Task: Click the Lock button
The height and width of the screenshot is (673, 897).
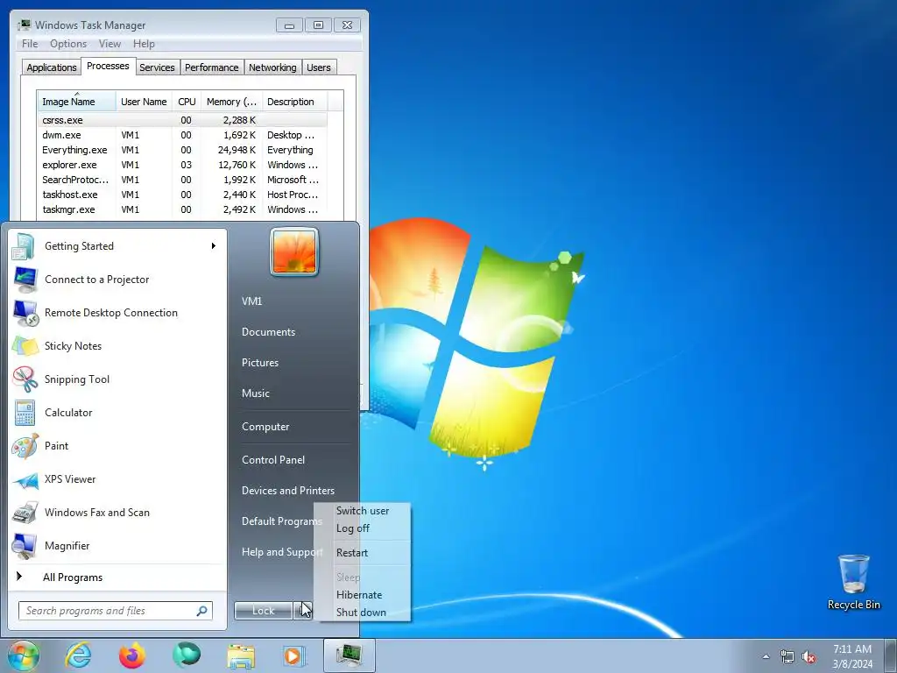Action: (x=263, y=611)
